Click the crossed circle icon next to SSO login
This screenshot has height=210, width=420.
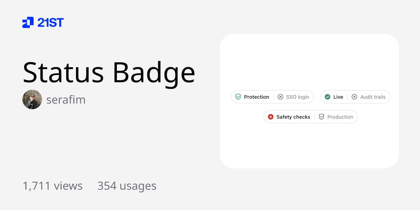click(280, 97)
